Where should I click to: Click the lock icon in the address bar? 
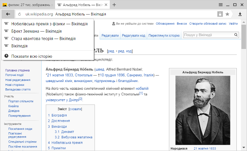tap(220, 14)
